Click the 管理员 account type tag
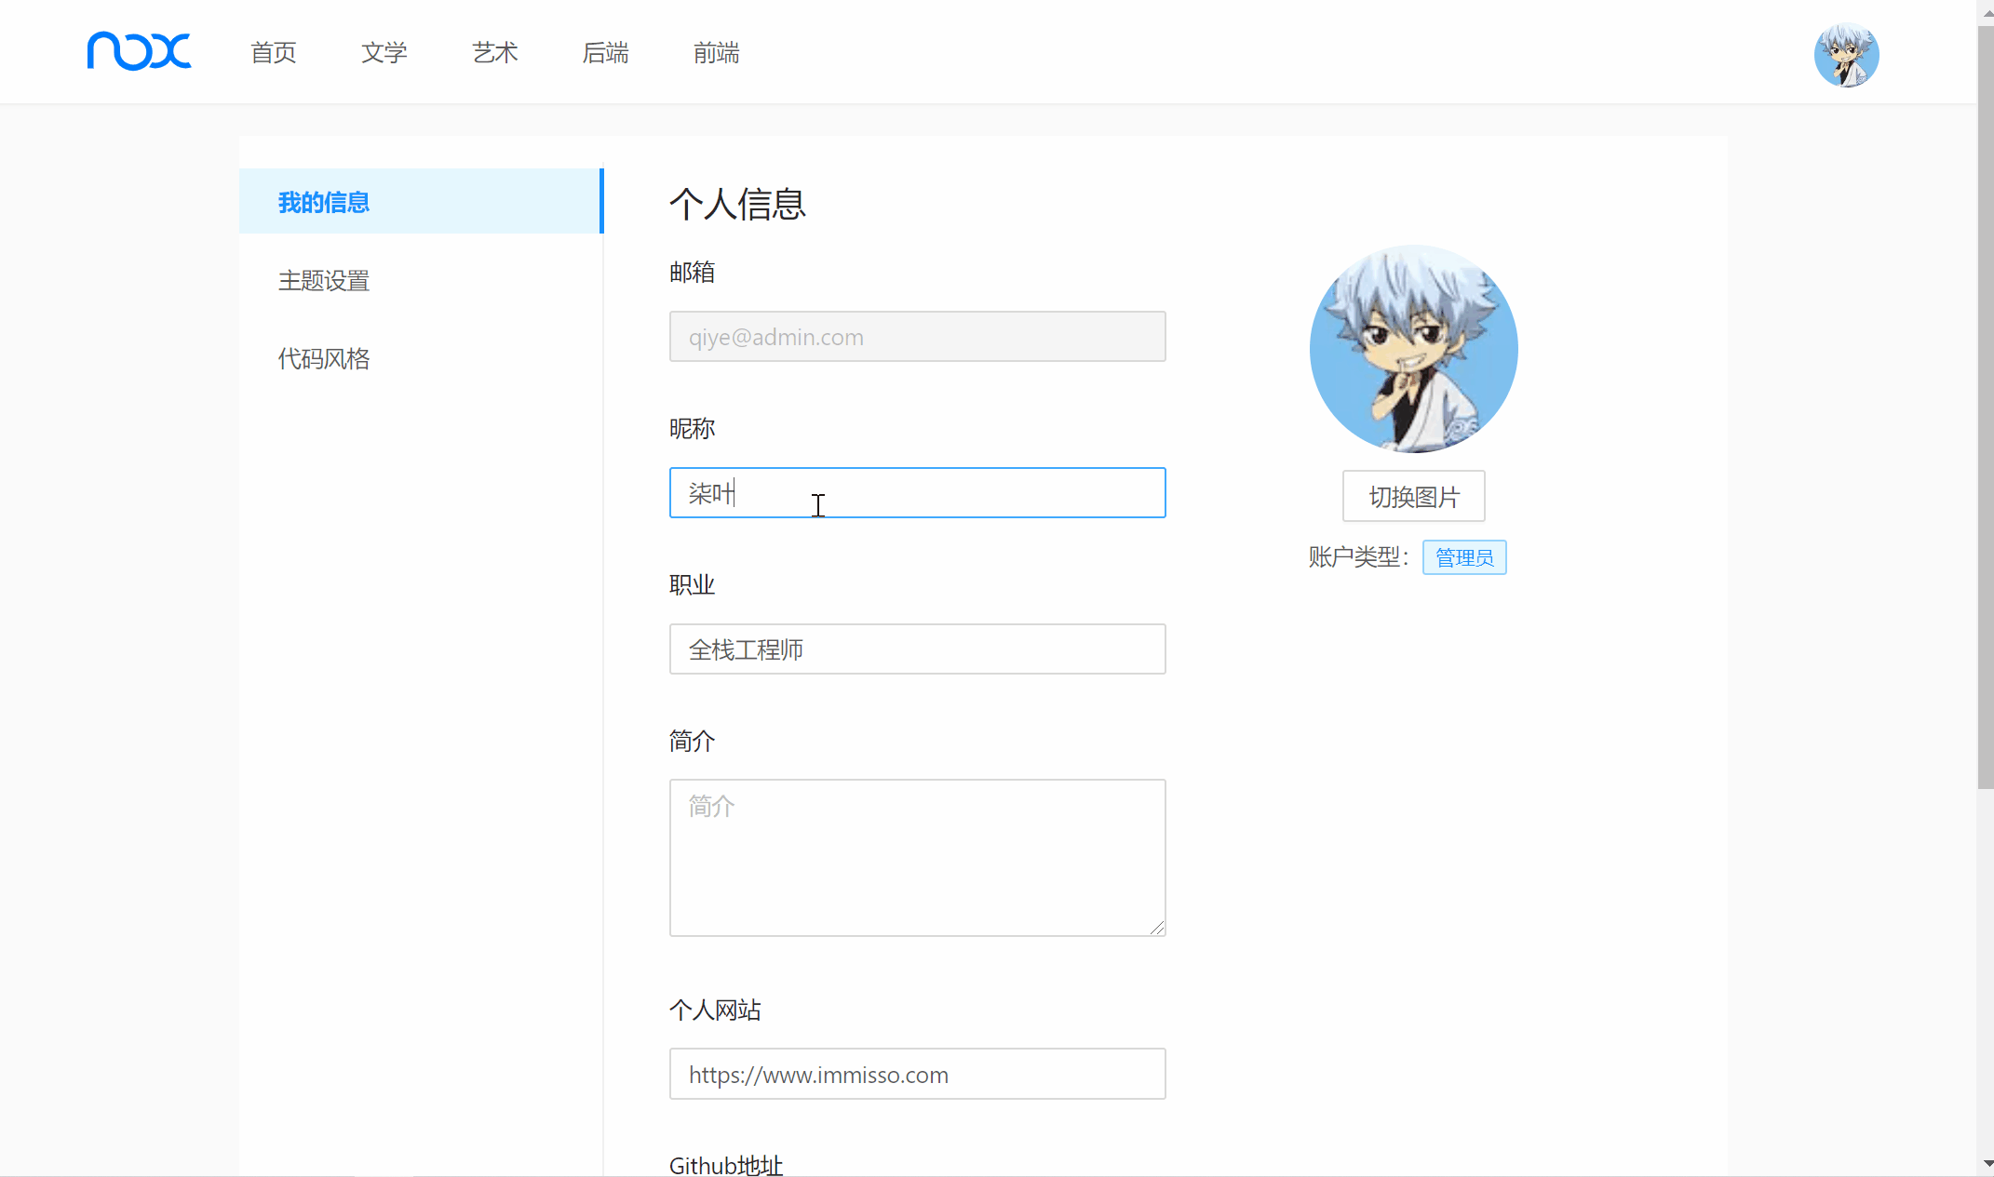This screenshot has height=1177, width=1994. [x=1463, y=557]
